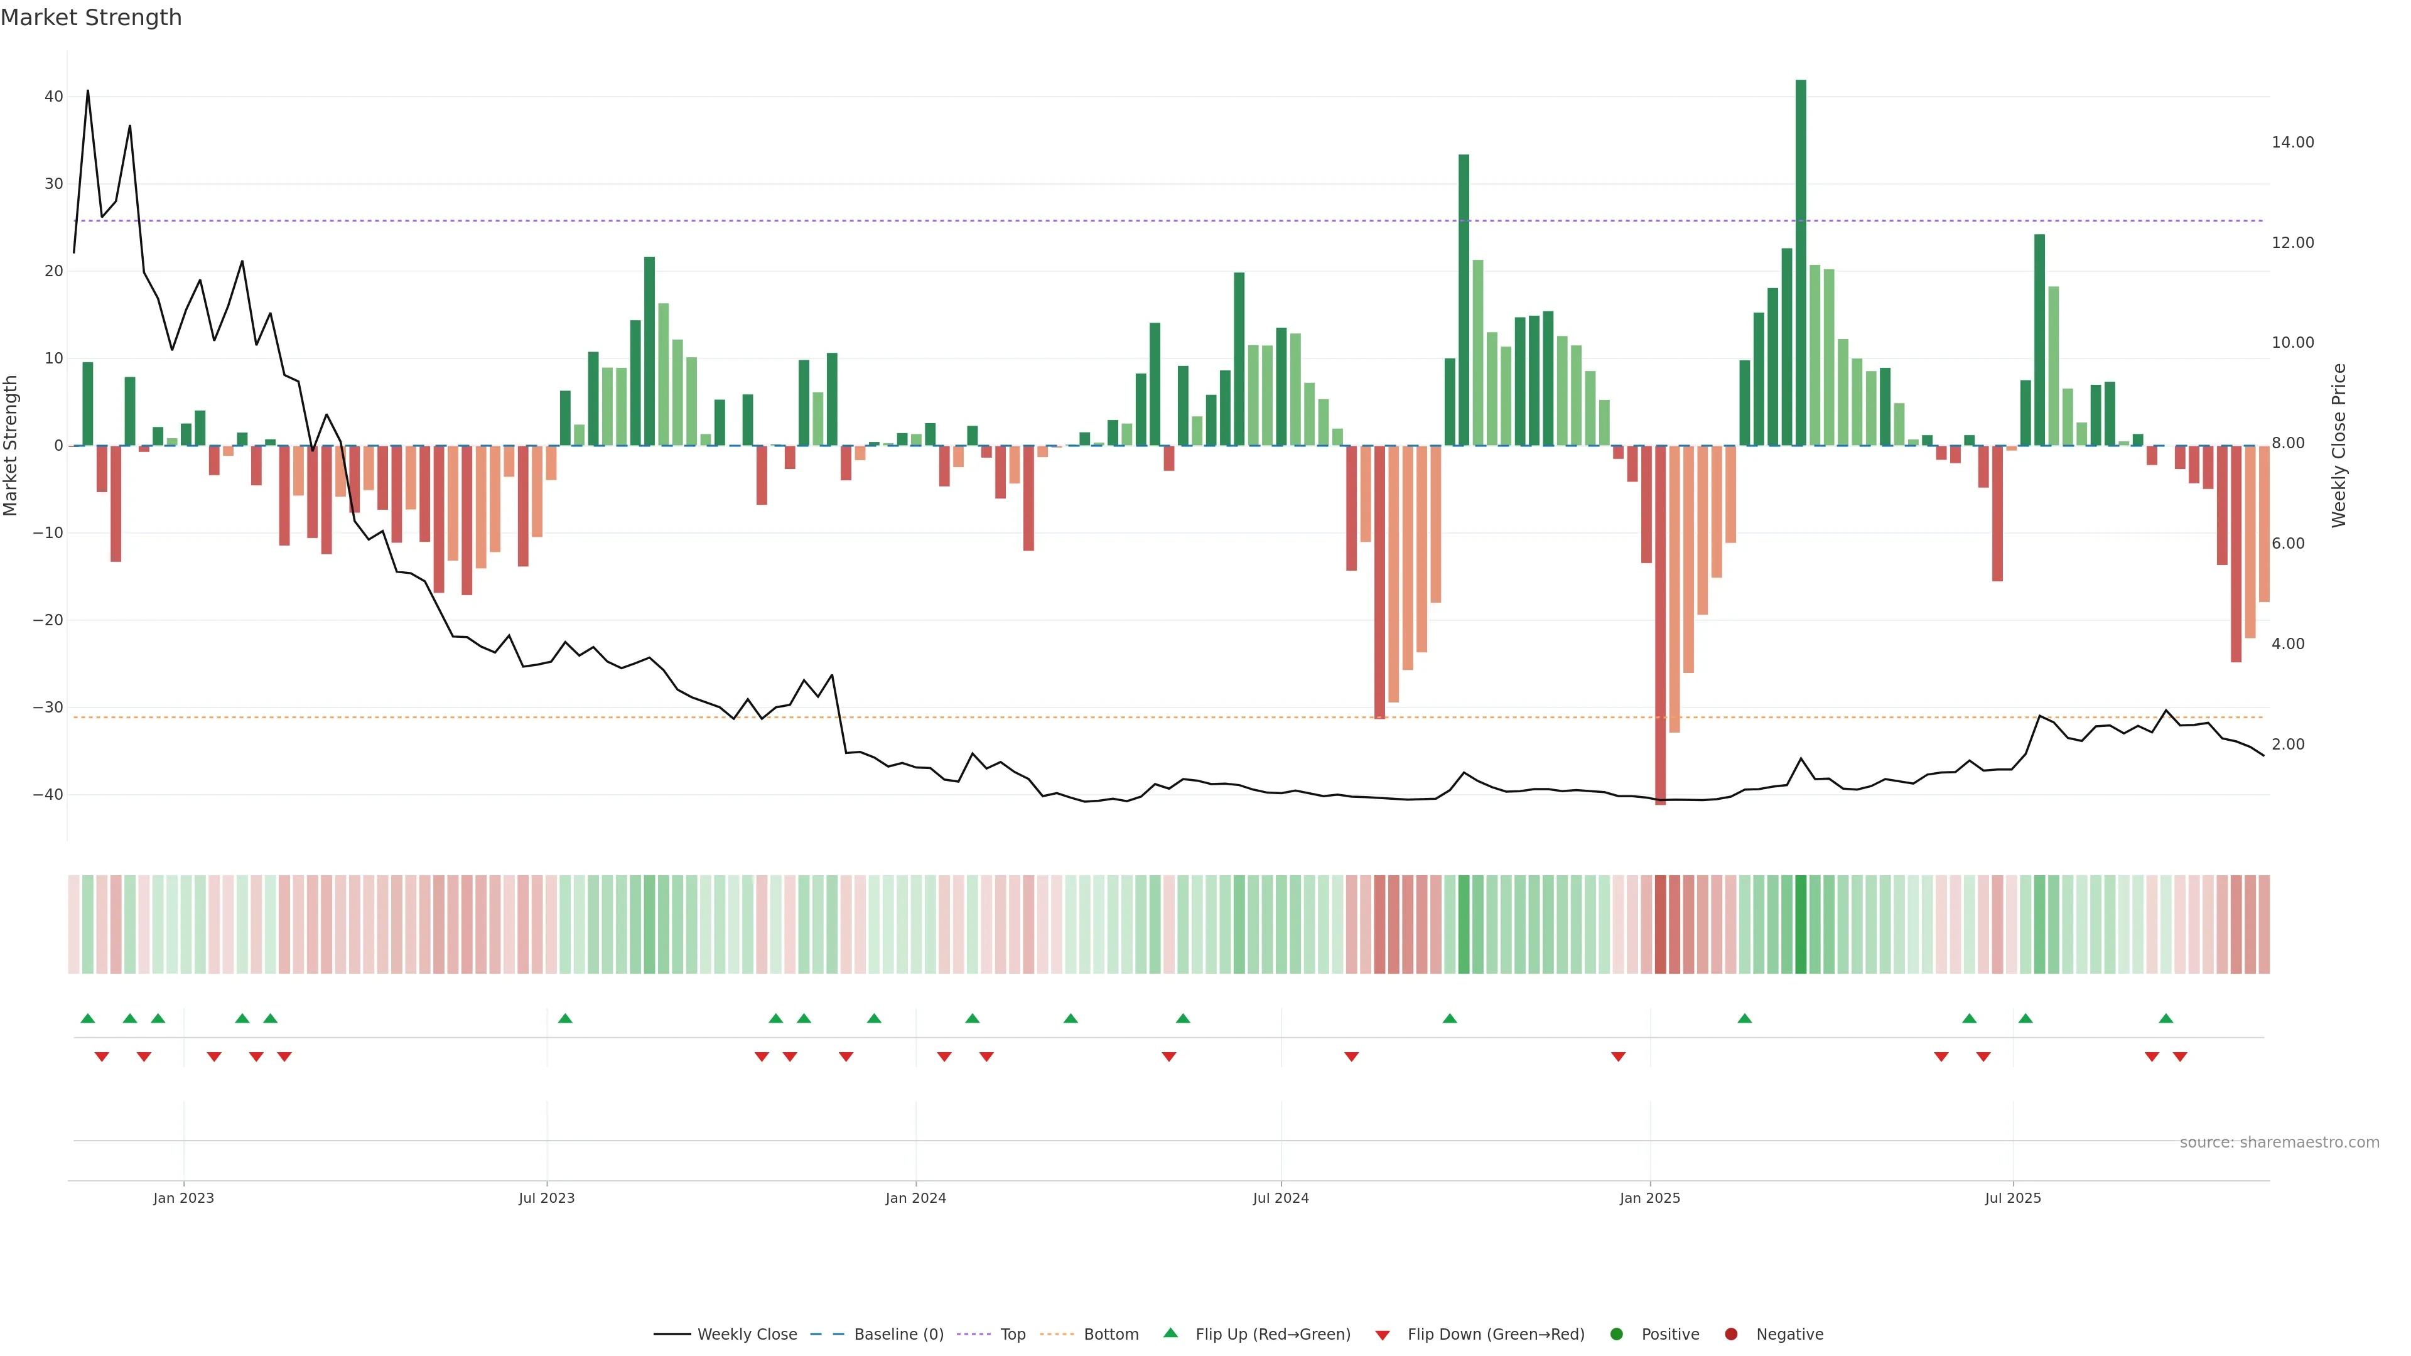Viewport: 2411px width, 1356px height.
Task: Click green Flip Up legend triangle
Action: [1170, 1333]
